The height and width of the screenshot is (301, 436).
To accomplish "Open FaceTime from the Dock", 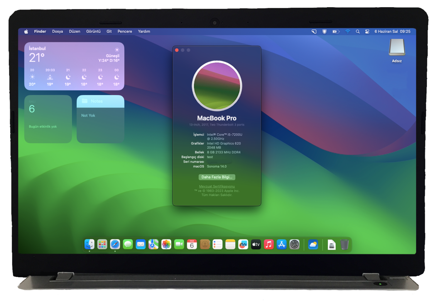I will pyautogui.click(x=179, y=244).
